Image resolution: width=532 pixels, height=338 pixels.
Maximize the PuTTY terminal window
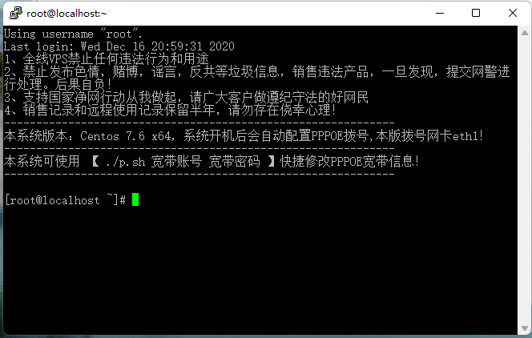[476, 14]
